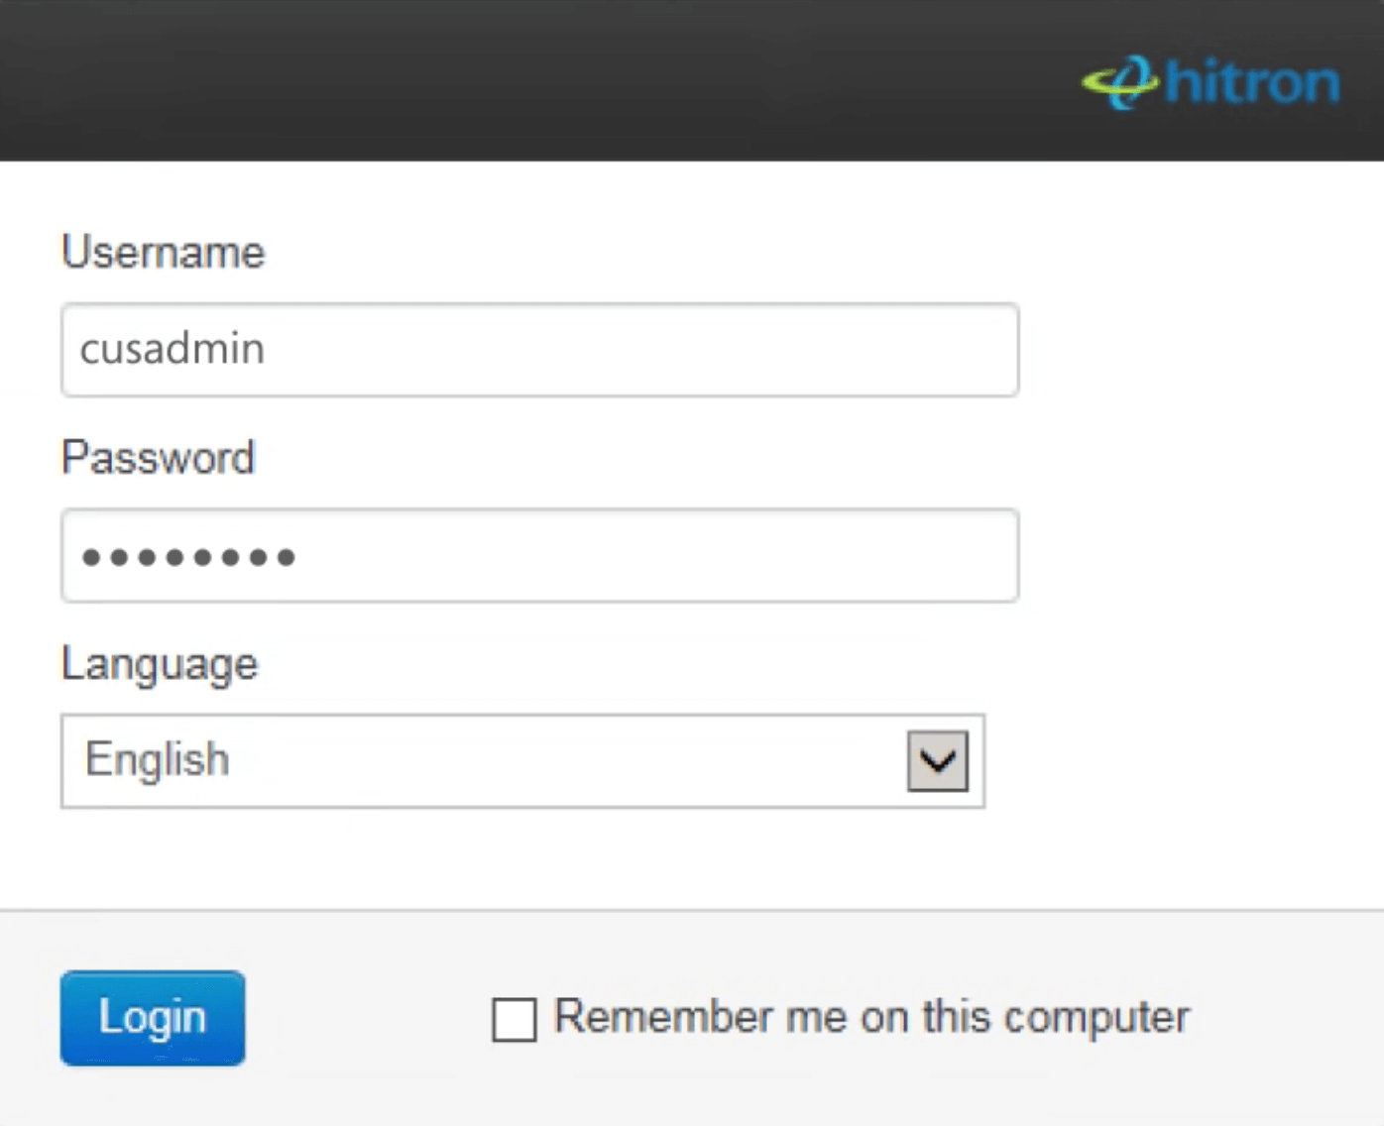Screen dimensions: 1384x1126
Task: Click the Password field label
Action: tap(159, 458)
